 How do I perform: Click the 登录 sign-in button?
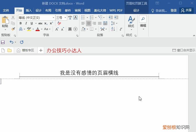pyautogui.click(x=174, y=11)
